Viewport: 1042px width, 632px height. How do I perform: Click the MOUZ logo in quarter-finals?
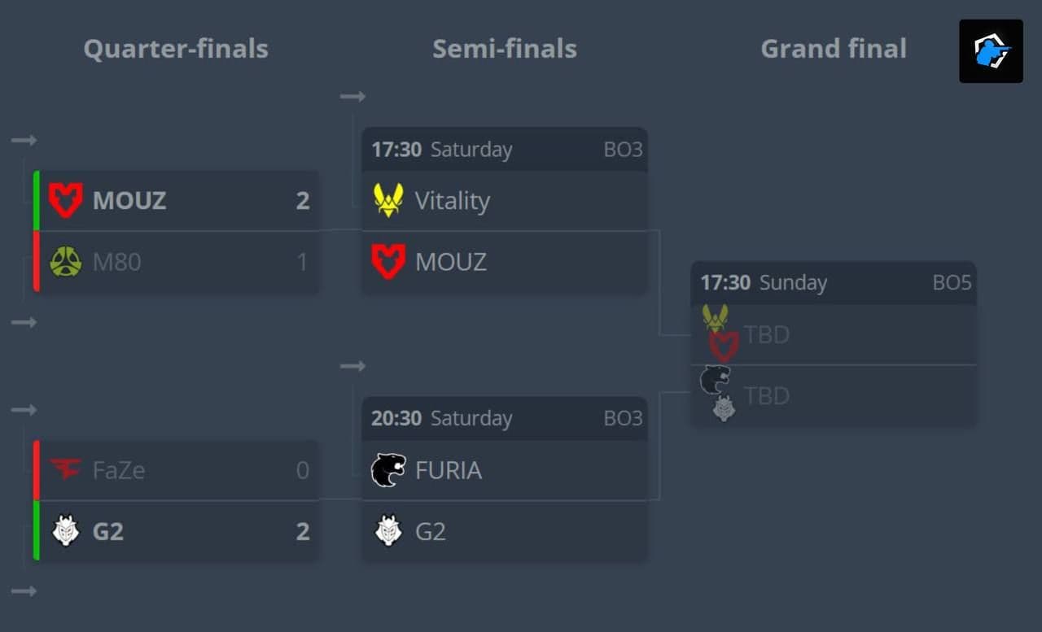pos(65,200)
